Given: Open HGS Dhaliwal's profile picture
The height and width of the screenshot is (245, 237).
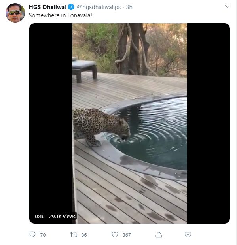Looking at the screenshot, I should point(15,13).
